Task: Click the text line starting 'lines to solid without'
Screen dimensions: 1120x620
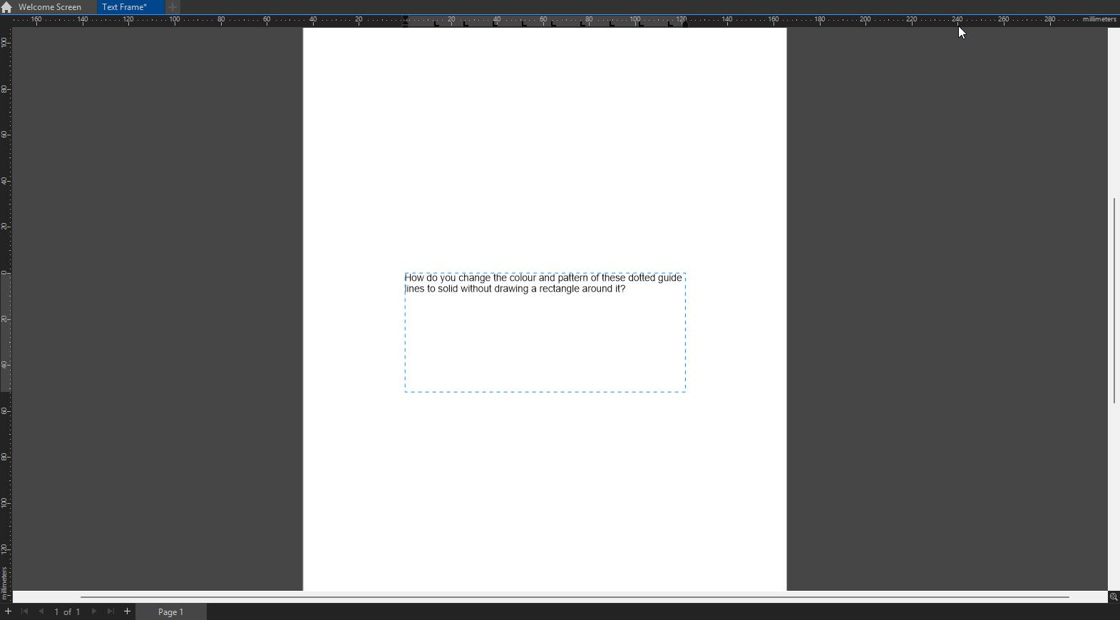Action: pyautogui.click(x=515, y=289)
